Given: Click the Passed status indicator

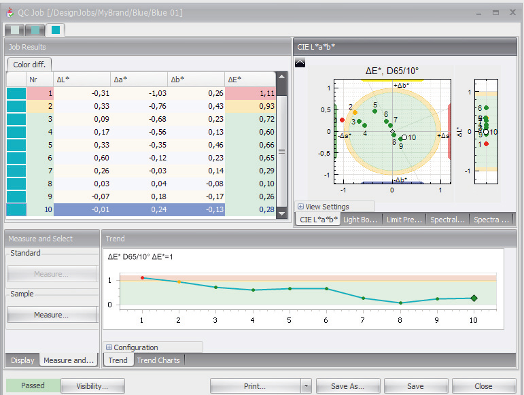Looking at the screenshot, I should pos(33,385).
